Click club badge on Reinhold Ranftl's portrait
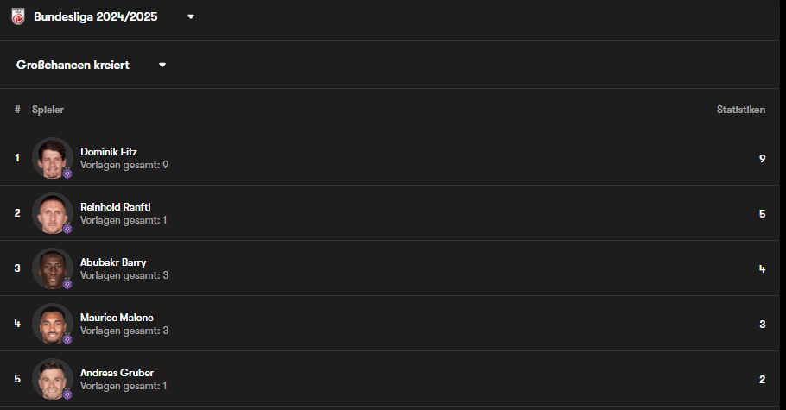The width and height of the screenshot is (786, 410). click(x=67, y=229)
